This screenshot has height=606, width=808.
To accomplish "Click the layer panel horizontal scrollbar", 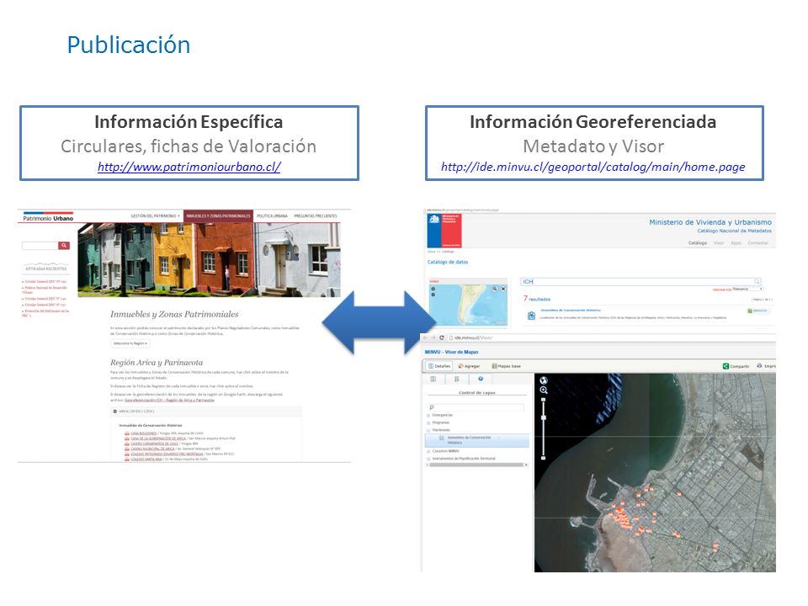I will pyautogui.click(x=476, y=465).
